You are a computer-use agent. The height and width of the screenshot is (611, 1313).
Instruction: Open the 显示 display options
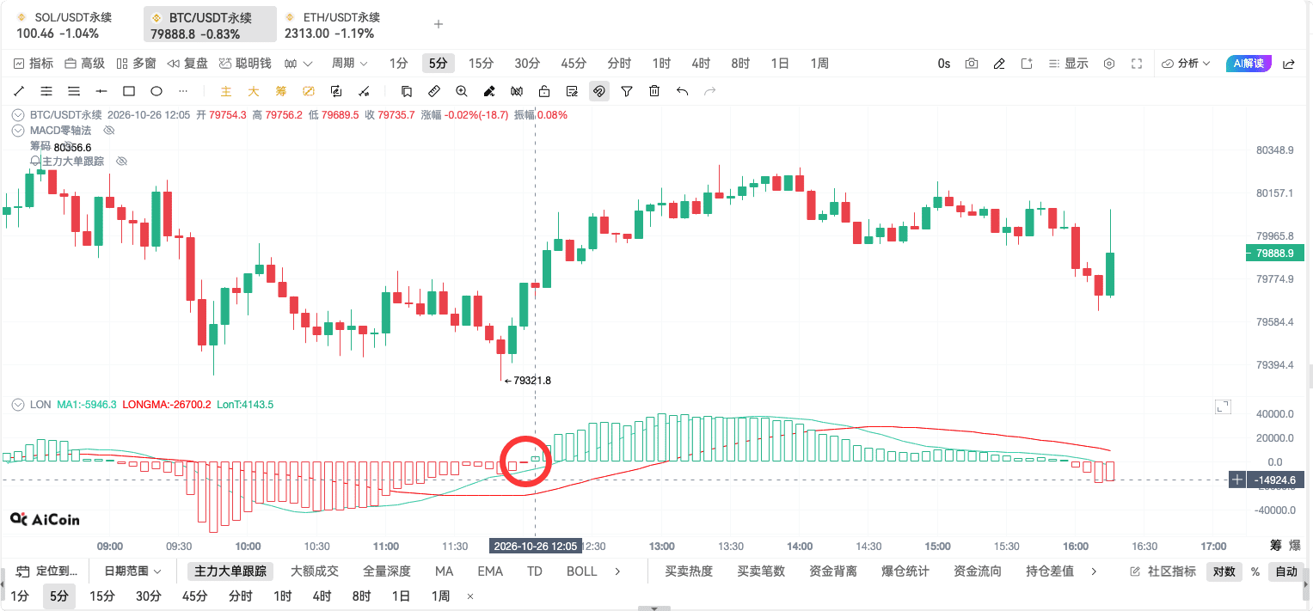[x=1069, y=64]
